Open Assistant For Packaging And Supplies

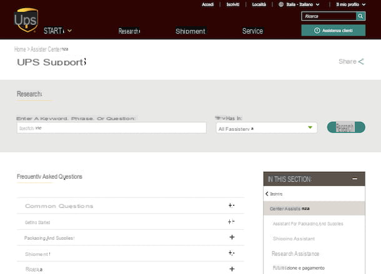(x=308, y=224)
